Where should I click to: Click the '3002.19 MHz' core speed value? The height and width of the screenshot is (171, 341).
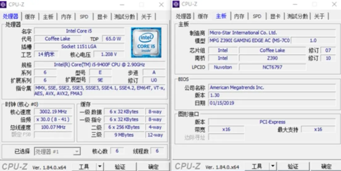53,112
